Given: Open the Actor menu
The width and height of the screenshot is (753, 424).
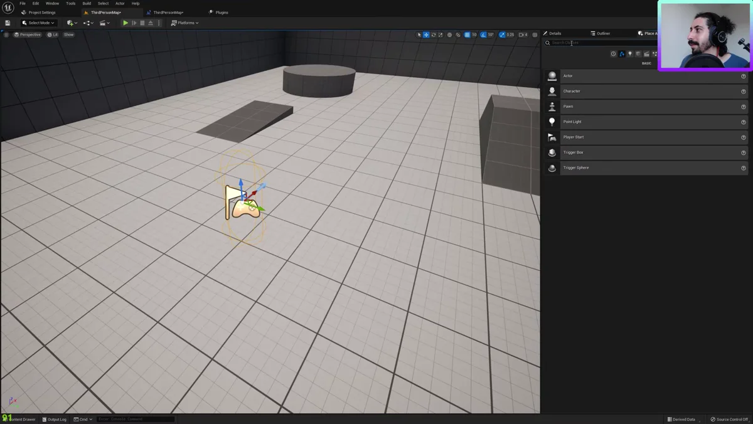Looking at the screenshot, I should point(120,3).
